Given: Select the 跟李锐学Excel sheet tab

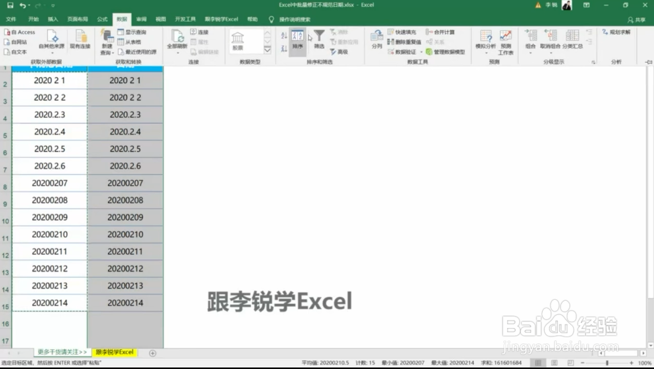Looking at the screenshot, I should (x=115, y=352).
